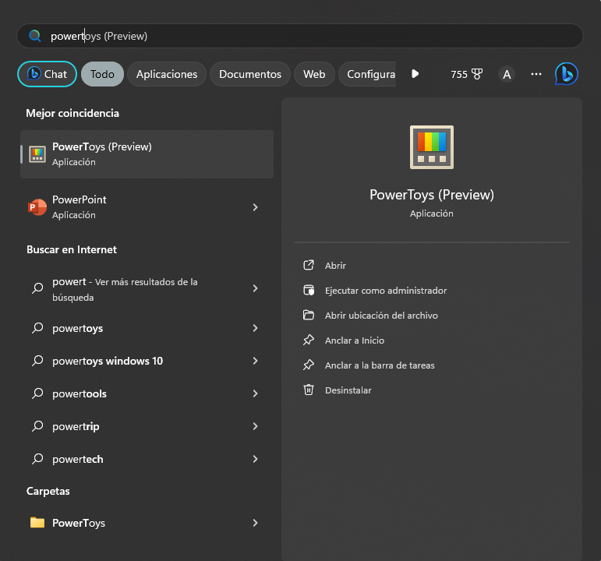This screenshot has height=561, width=601.
Task: Click the yellow PowerToys folder icon
Action: click(x=37, y=522)
